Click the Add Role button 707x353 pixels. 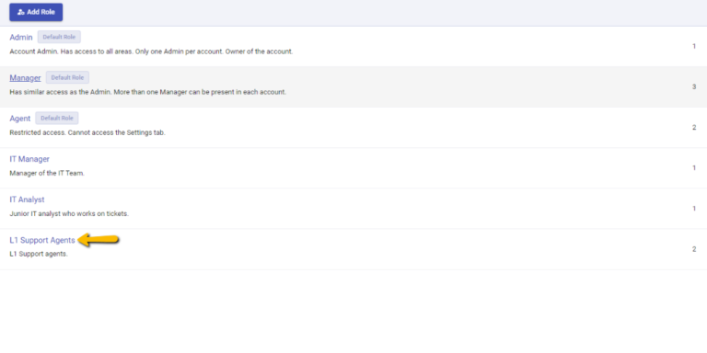[36, 12]
